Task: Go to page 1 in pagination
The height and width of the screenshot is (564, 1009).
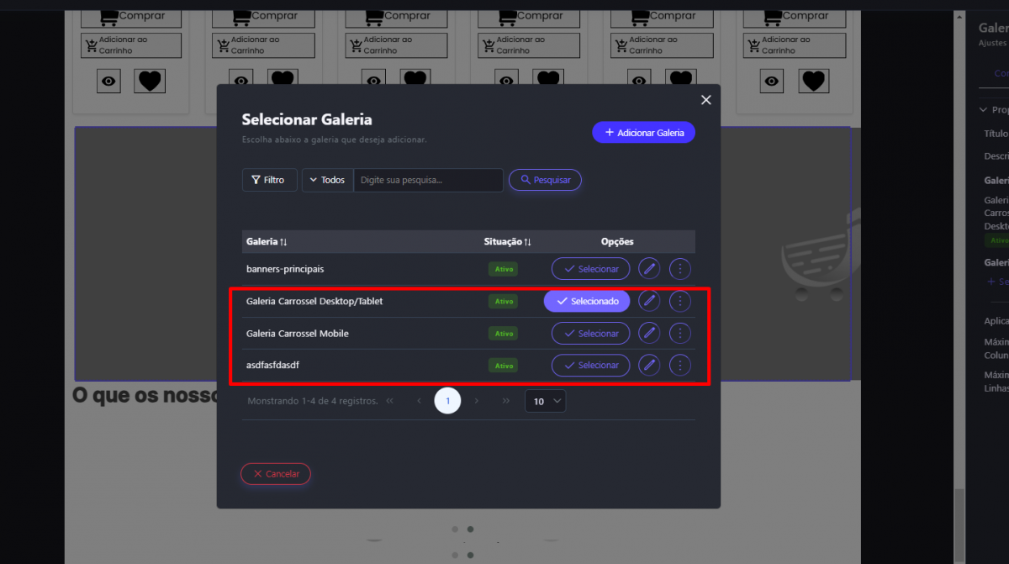Action: pyautogui.click(x=447, y=401)
